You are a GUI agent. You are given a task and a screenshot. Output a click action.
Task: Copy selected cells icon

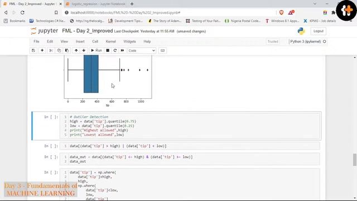coord(59,50)
